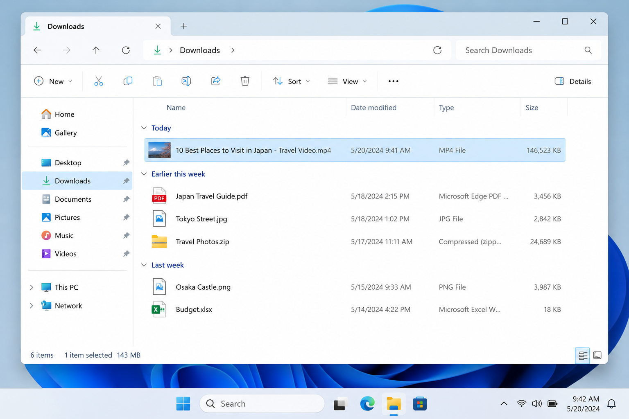Unpin Desktop using its pin icon

(x=126, y=162)
